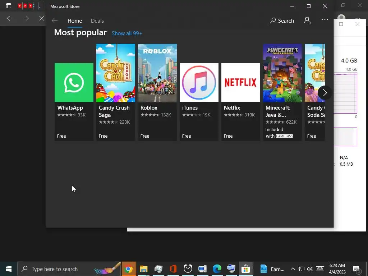
Task: Click the taskbar search box
Action: point(69,269)
